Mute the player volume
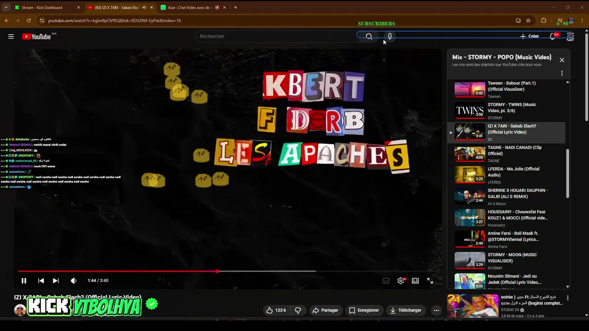Screen dimensions: 589x331 point(74,280)
